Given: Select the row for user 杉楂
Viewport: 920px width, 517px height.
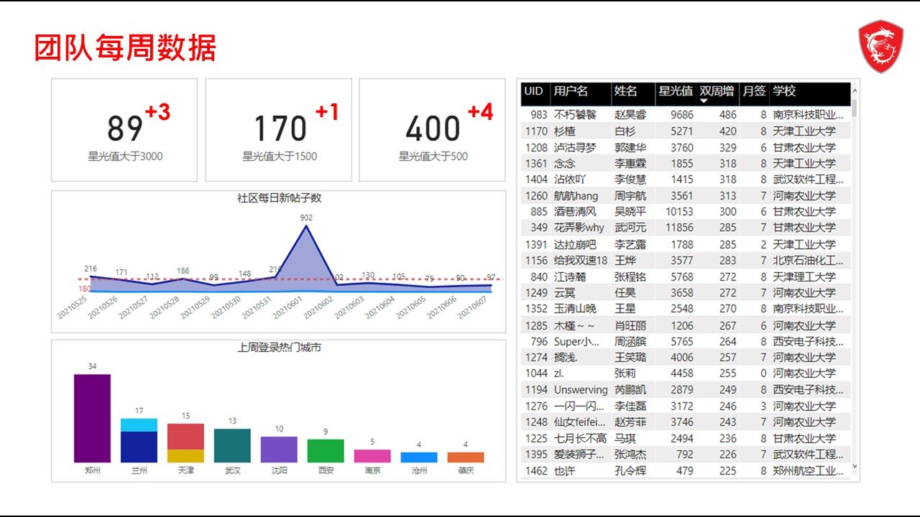Looking at the screenshot, I should [x=686, y=131].
